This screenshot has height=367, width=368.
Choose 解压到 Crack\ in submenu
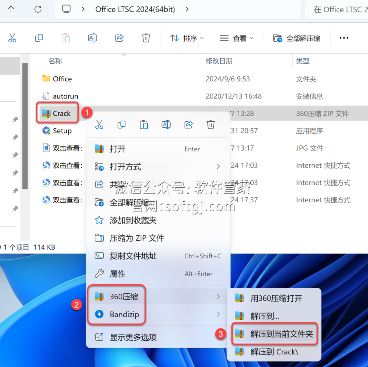(x=274, y=352)
